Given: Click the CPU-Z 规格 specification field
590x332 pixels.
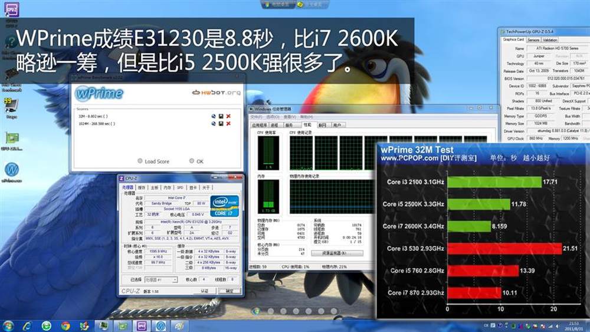Looking at the screenshot, I should (191, 222).
